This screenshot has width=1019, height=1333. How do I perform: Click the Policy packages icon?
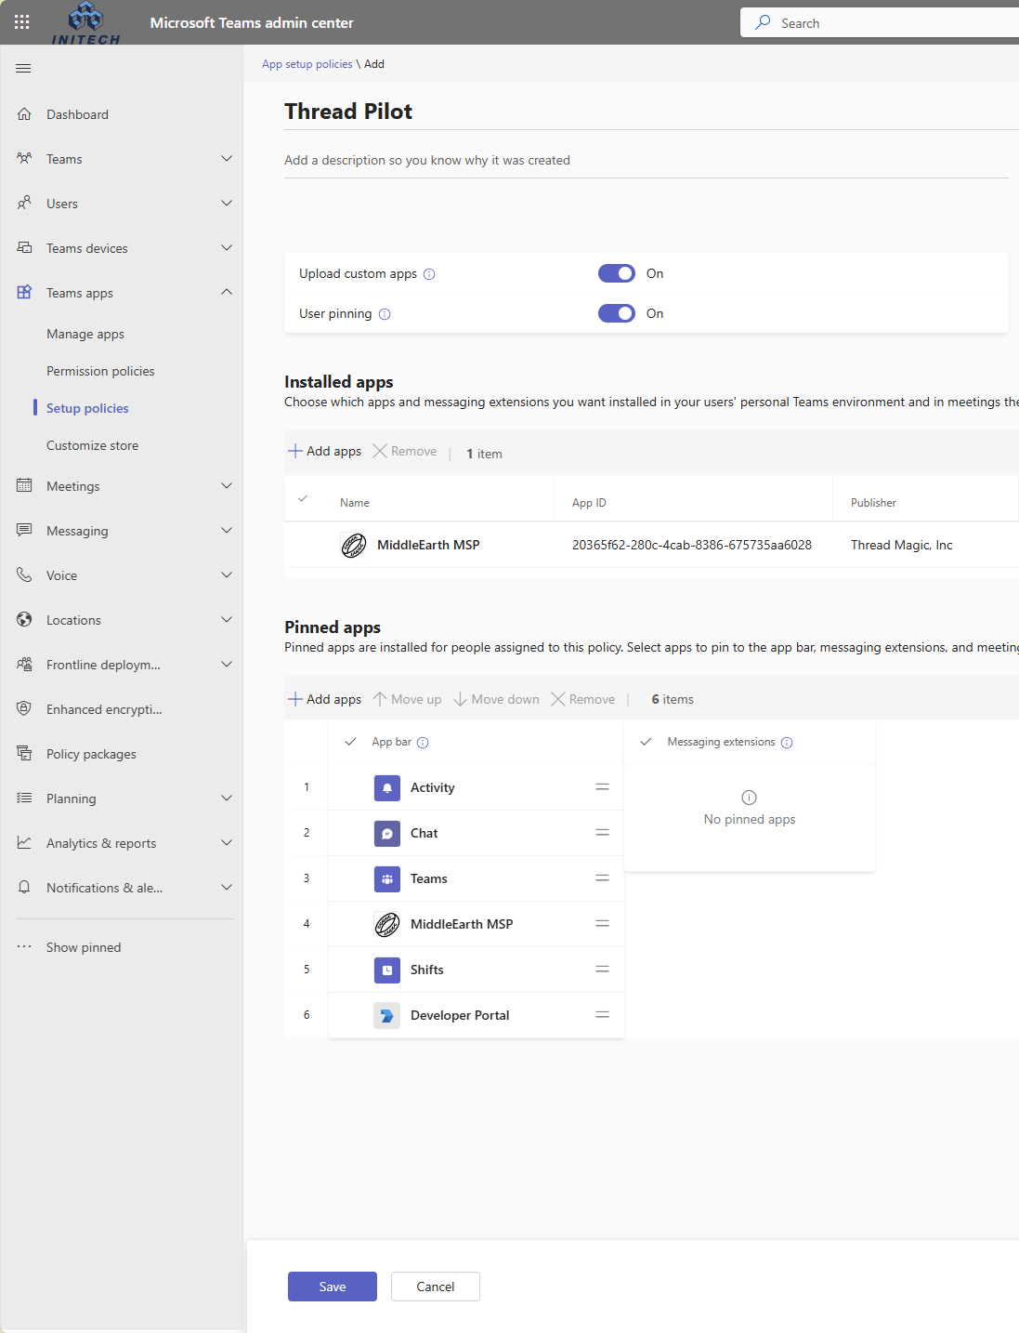[x=24, y=754]
